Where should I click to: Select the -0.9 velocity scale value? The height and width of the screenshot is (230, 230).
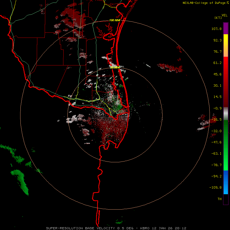[217, 108]
